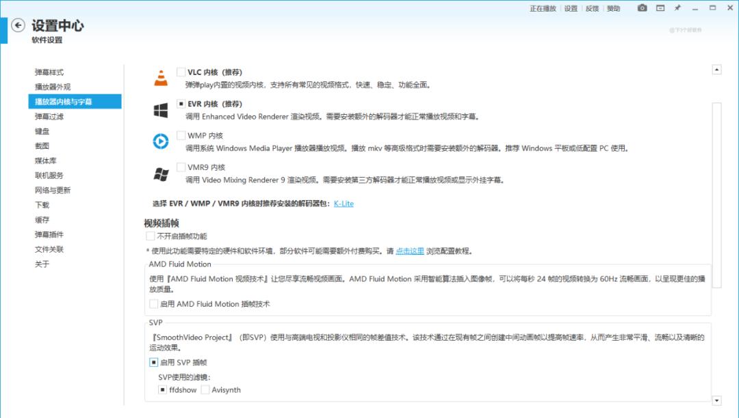
Task: Switch to the 弹幕过滤 section
Action: (49, 116)
